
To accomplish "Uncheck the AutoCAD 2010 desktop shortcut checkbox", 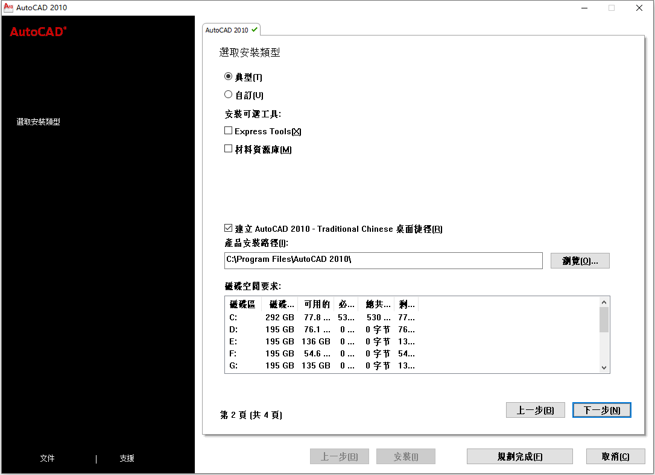I will (228, 228).
